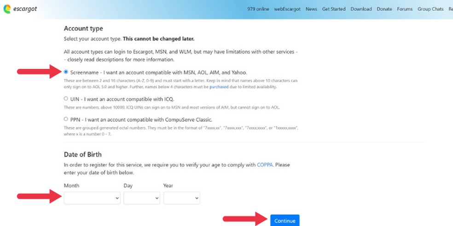Image resolution: width=453 pixels, height=226 pixels.
Task: Choose the UIN account type option
Action: click(x=66, y=99)
